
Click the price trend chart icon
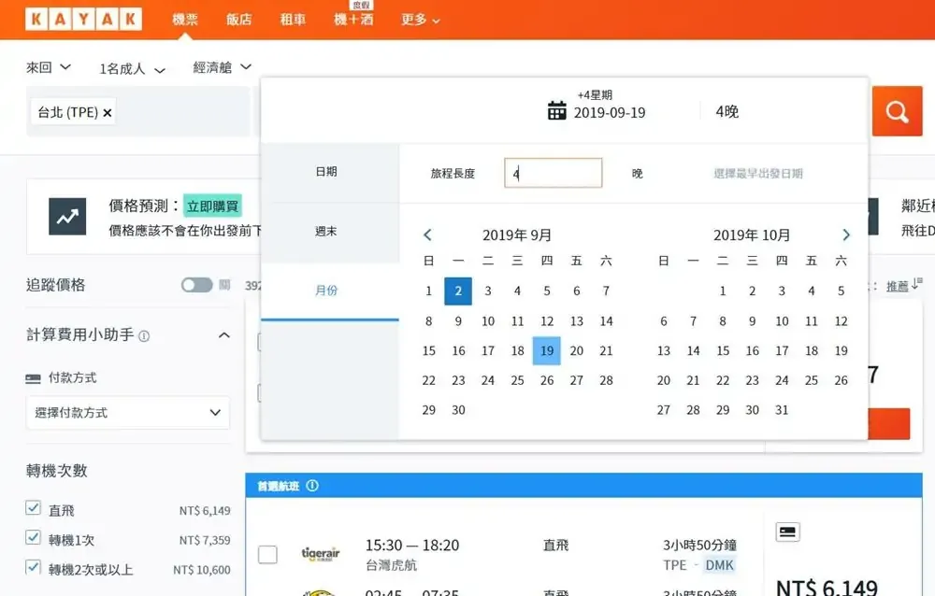click(67, 217)
